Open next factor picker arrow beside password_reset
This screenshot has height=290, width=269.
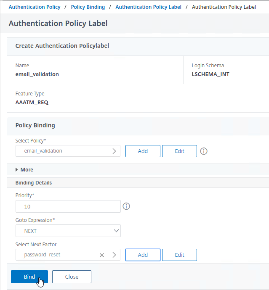point(114,255)
